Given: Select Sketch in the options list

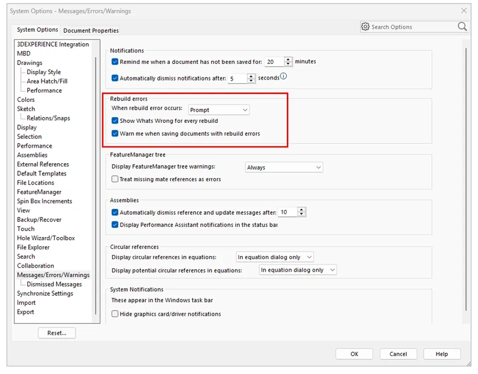Looking at the screenshot, I should click(x=26, y=109).
